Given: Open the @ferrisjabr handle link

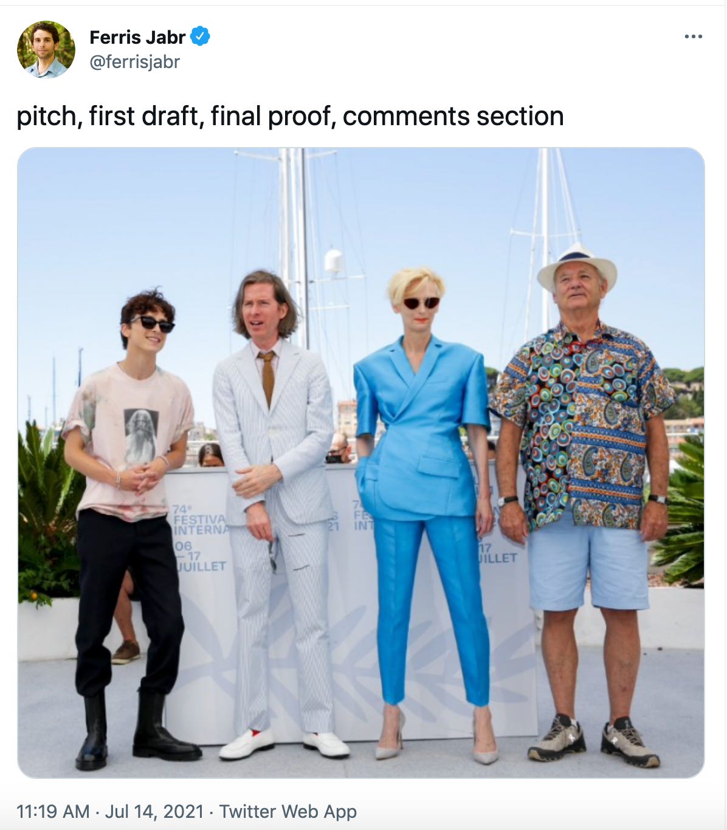Looking at the screenshot, I should [x=135, y=62].
